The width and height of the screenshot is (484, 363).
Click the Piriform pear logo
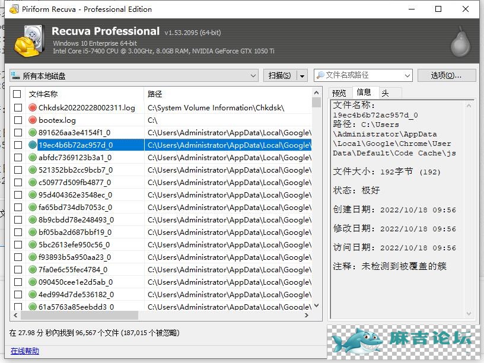click(460, 42)
